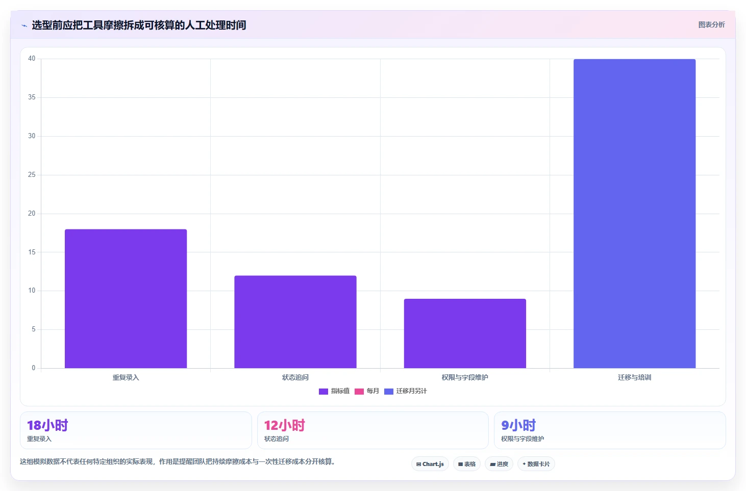
Task: Select the Chart.js chip
Action: pyautogui.click(x=430, y=464)
